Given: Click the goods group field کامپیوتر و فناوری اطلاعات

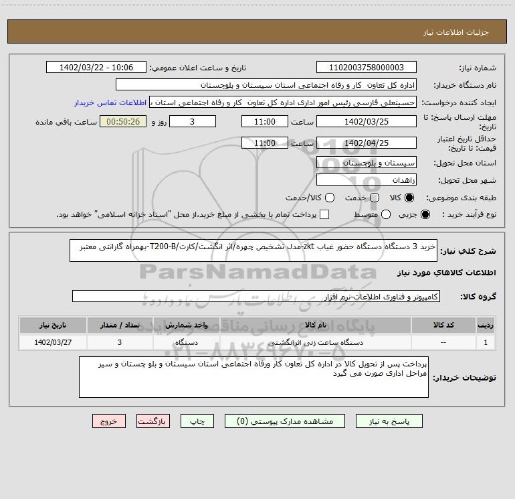Looking at the screenshot, I should coord(256,296).
